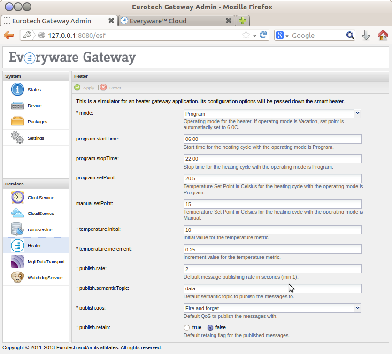Click the WatchdogService dog icon
Image resolution: width=392 pixels, height=354 pixels.
[17, 277]
